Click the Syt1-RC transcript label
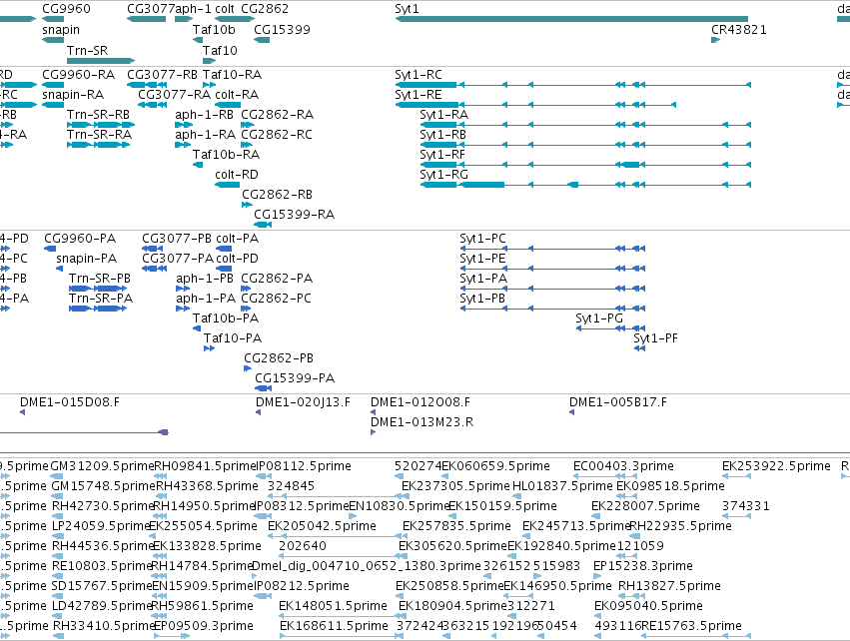The height and width of the screenshot is (641, 850). [419, 74]
